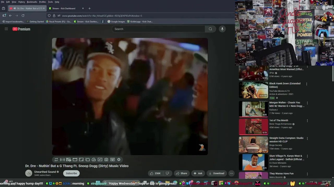Switch to Stream - Kick Dashboard tab
The width and height of the screenshot is (334, 187).
tap(66, 8)
